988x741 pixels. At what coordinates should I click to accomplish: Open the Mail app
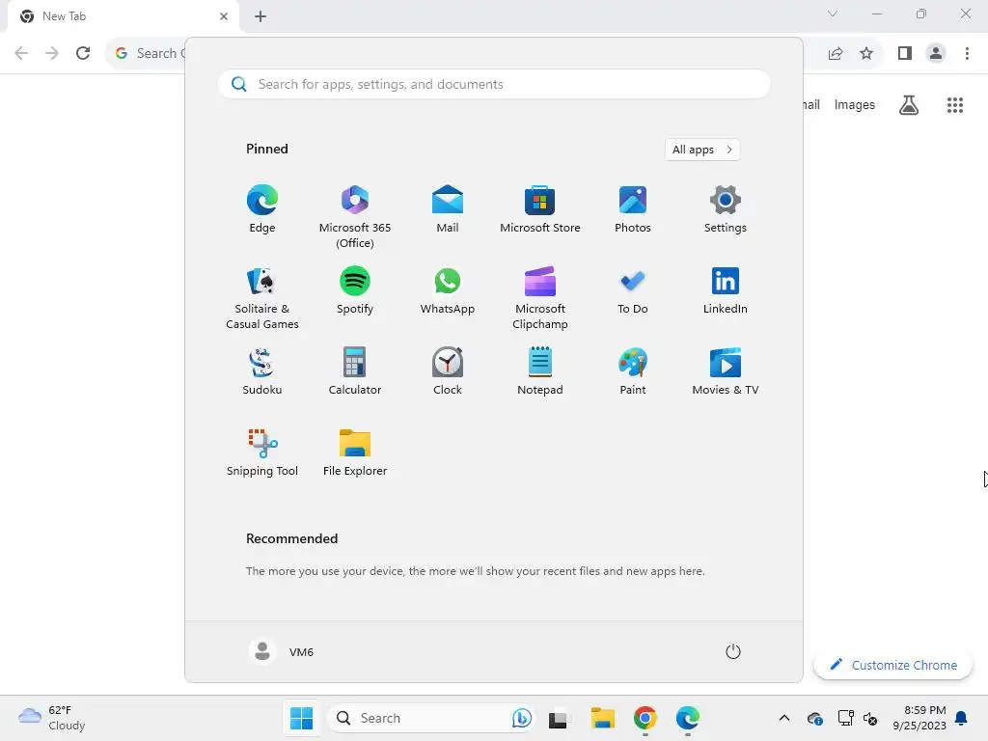[x=448, y=209]
